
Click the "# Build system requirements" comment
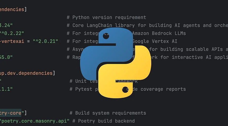coord(108,113)
